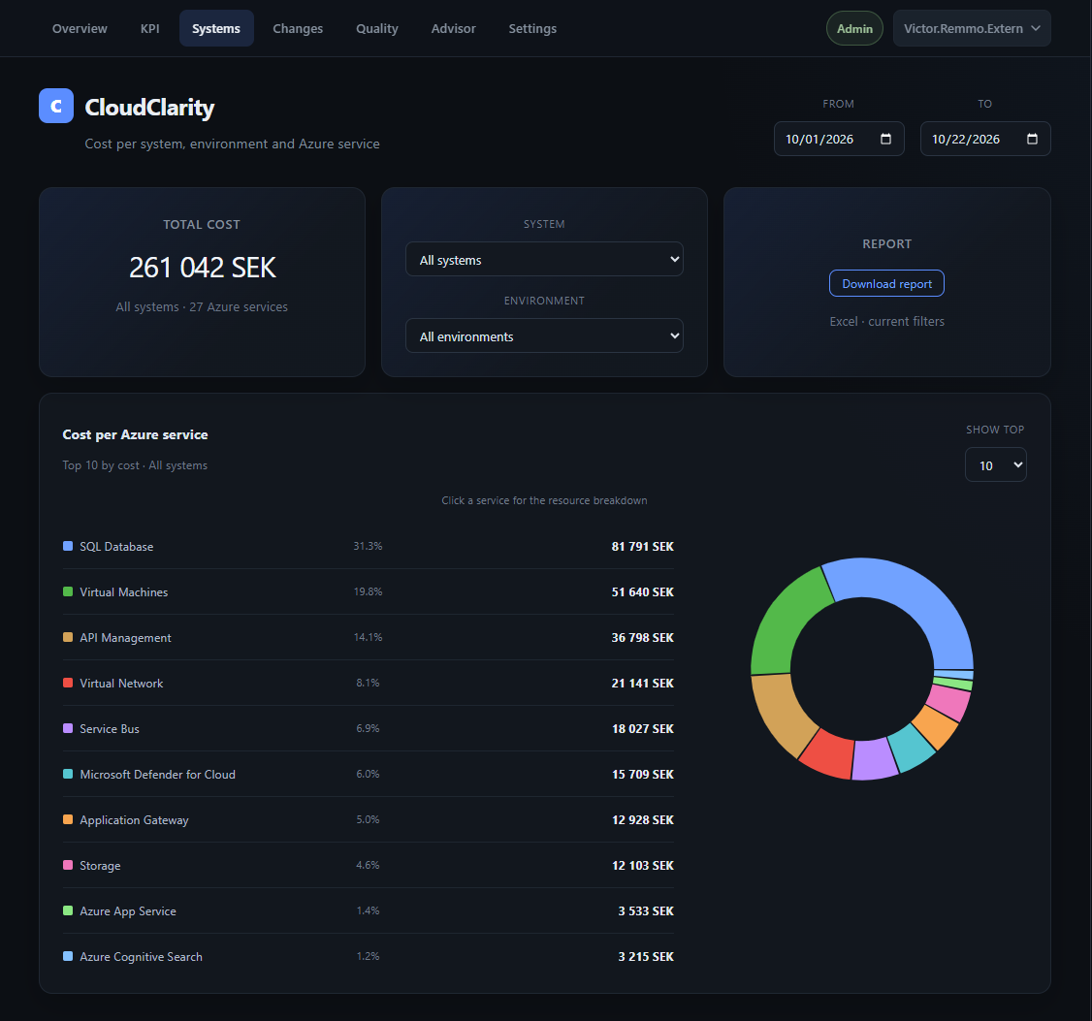
Task: Click the Download report button
Action: (886, 283)
